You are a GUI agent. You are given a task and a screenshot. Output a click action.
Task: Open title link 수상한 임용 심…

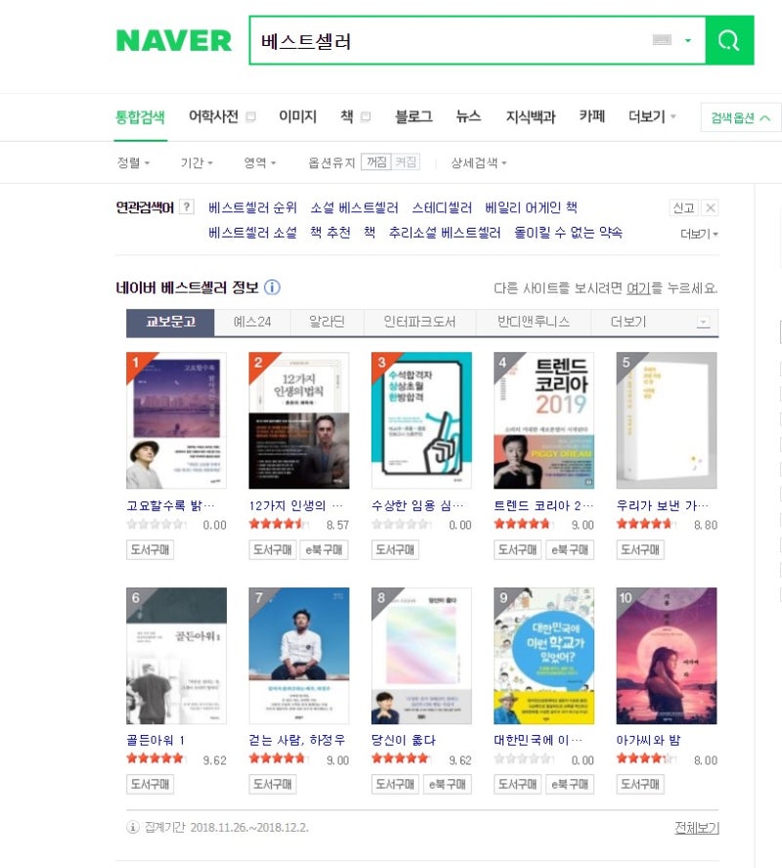(x=417, y=505)
